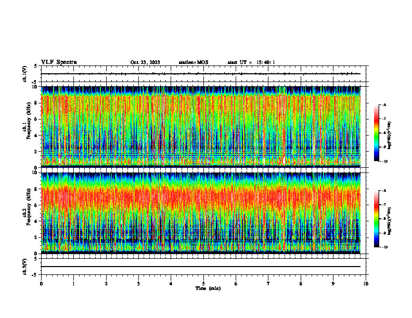Click the ch.2 spectrogram plot
This screenshot has width=412, height=318.
point(201,213)
